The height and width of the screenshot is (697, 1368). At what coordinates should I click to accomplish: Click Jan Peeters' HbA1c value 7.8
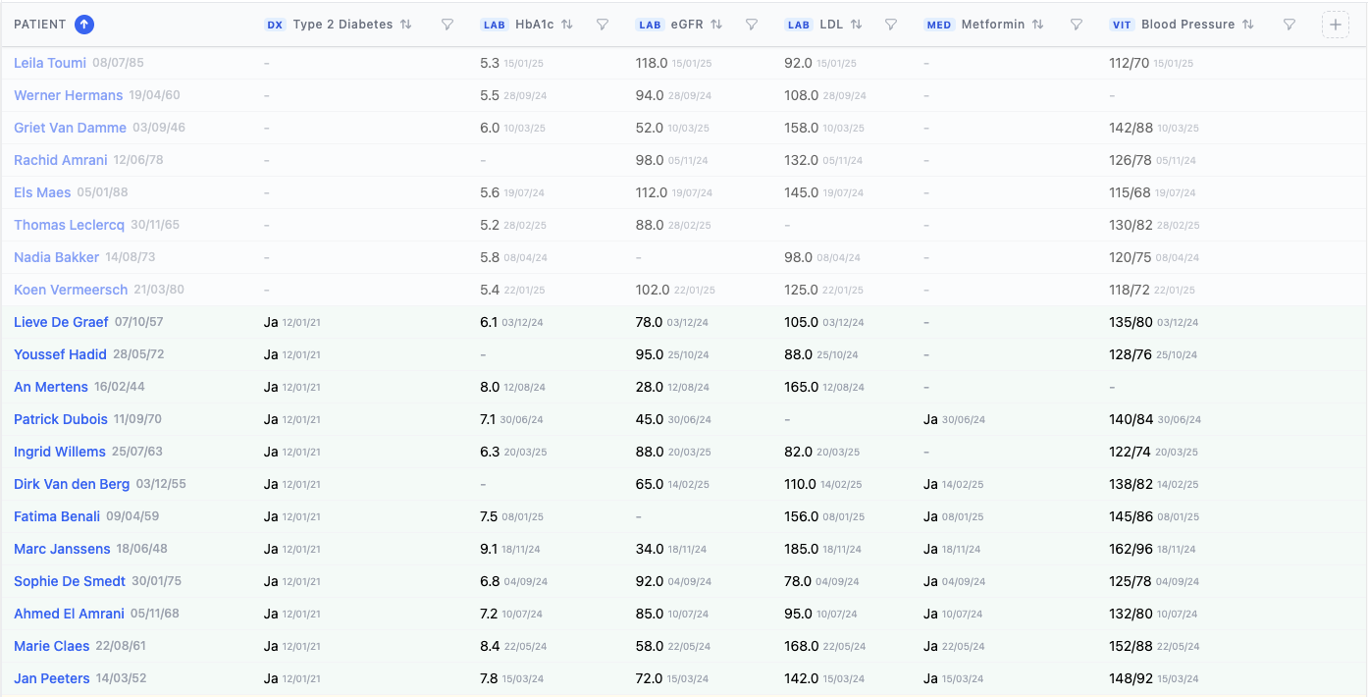point(490,678)
